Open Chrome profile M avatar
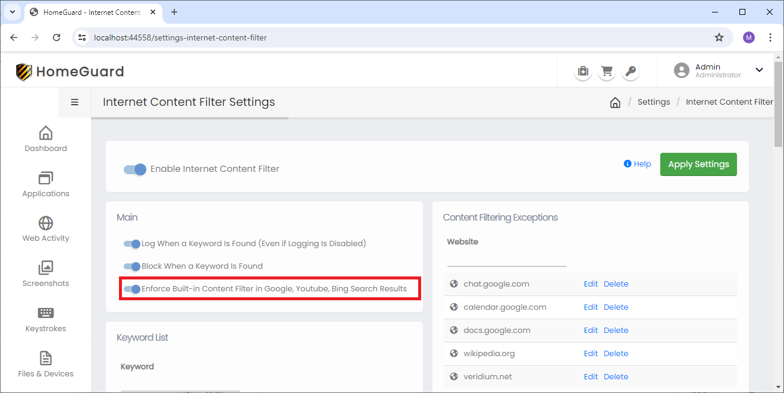The height and width of the screenshot is (393, 784). (x=749, y=37)
